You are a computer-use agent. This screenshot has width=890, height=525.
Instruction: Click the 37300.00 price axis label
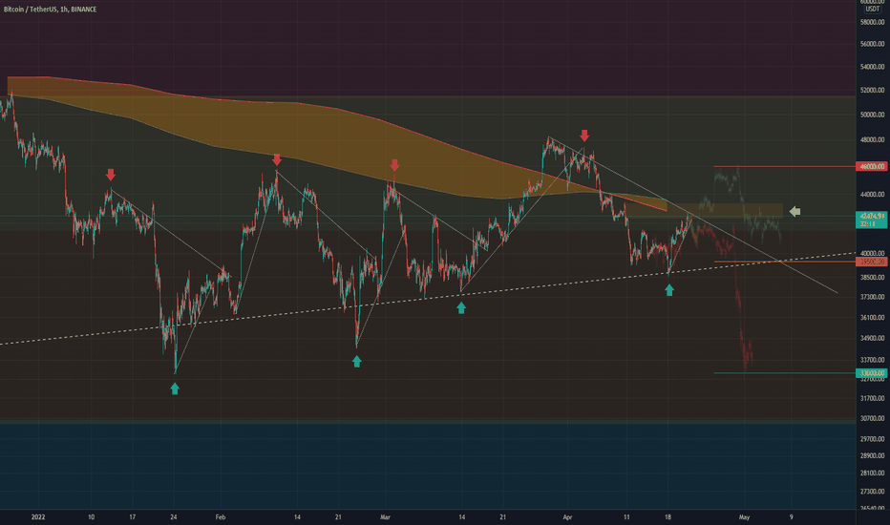pos(873,297)
